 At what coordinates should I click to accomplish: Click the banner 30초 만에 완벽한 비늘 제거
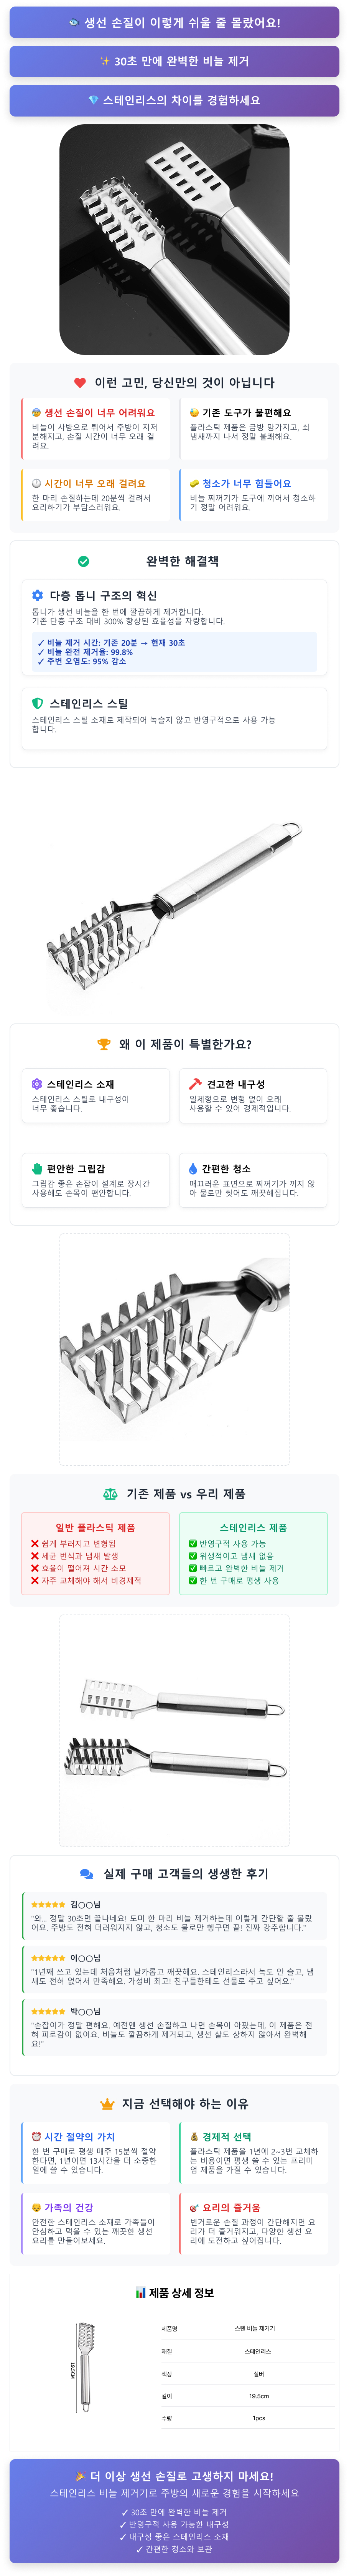tap(174, 61)
